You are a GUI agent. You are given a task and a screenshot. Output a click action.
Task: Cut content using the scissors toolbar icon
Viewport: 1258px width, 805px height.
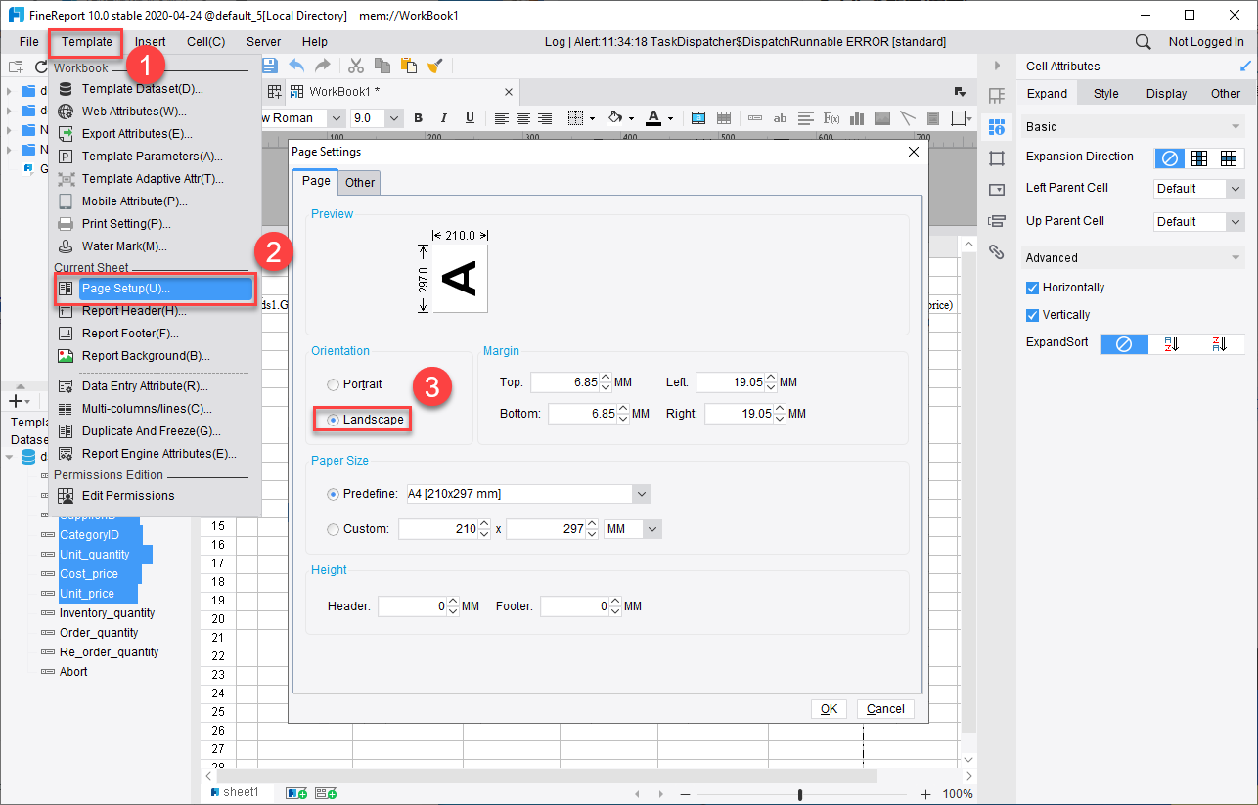pyautogui.click(x=356, y=66)
